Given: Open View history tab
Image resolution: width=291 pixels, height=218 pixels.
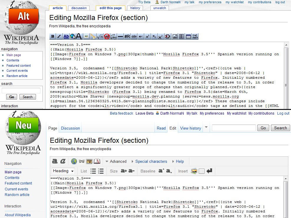Looking at the screenshot, I should pyautogui.click(x=190, y=128).
